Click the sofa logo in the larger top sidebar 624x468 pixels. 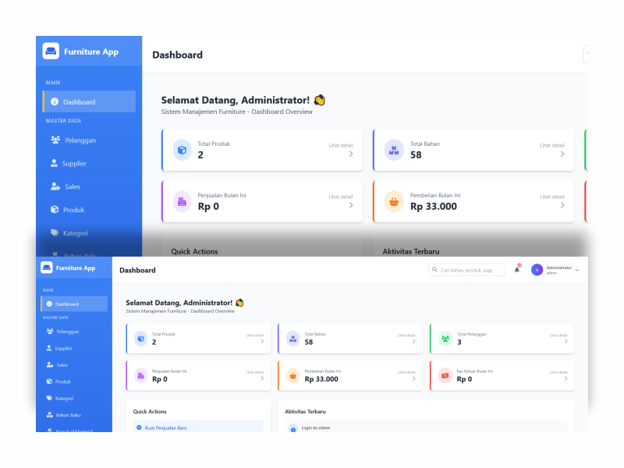(x=51, y=51)
